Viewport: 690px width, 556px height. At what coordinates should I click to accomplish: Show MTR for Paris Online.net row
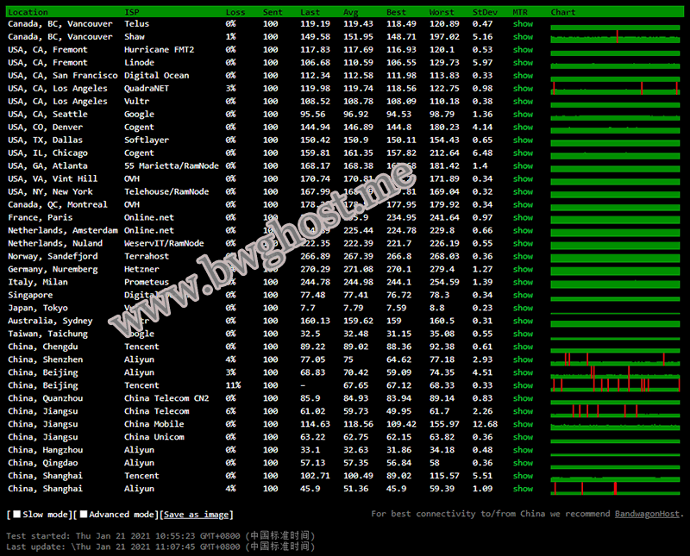(x=523, y=217)
